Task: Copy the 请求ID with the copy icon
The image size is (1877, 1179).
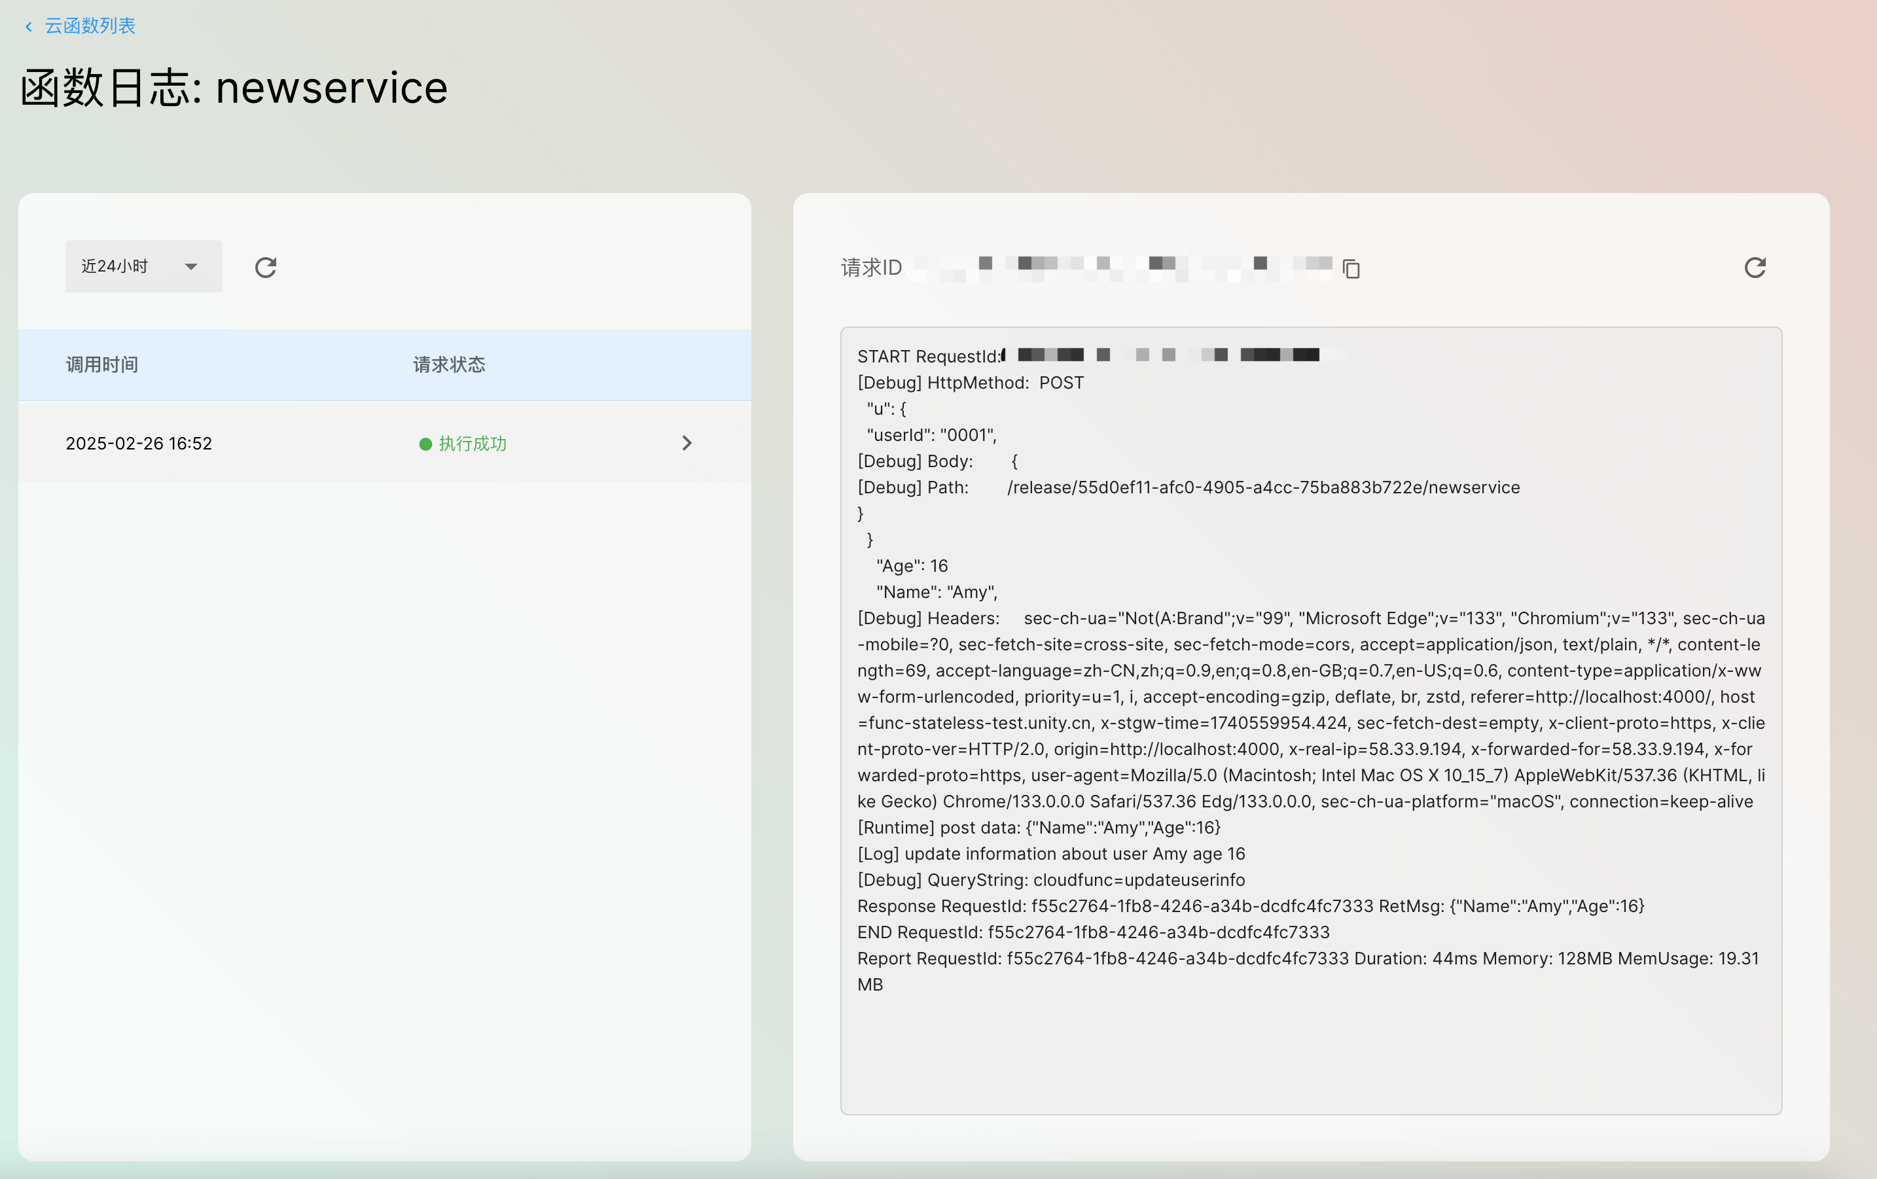Action: tap(1351, 269)
